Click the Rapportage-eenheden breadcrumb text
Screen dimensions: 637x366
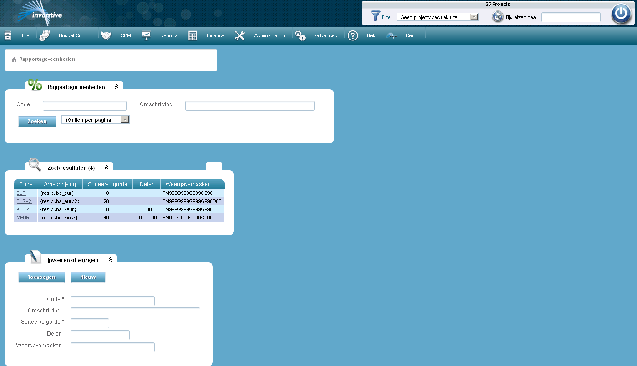click(x=47, y=59)
